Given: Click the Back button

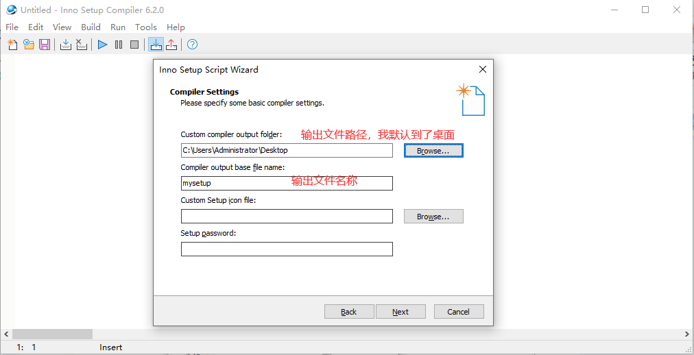Looking at the screenshot, I should [x=349, y=312].
